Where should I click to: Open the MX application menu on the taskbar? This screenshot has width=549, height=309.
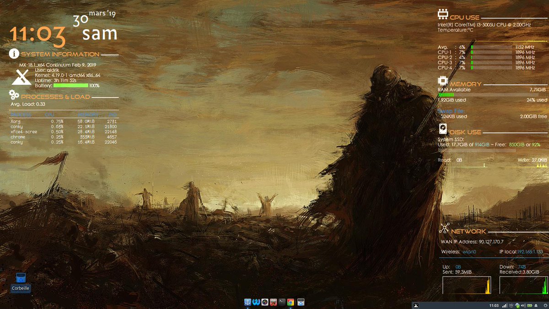coord(415,305)
